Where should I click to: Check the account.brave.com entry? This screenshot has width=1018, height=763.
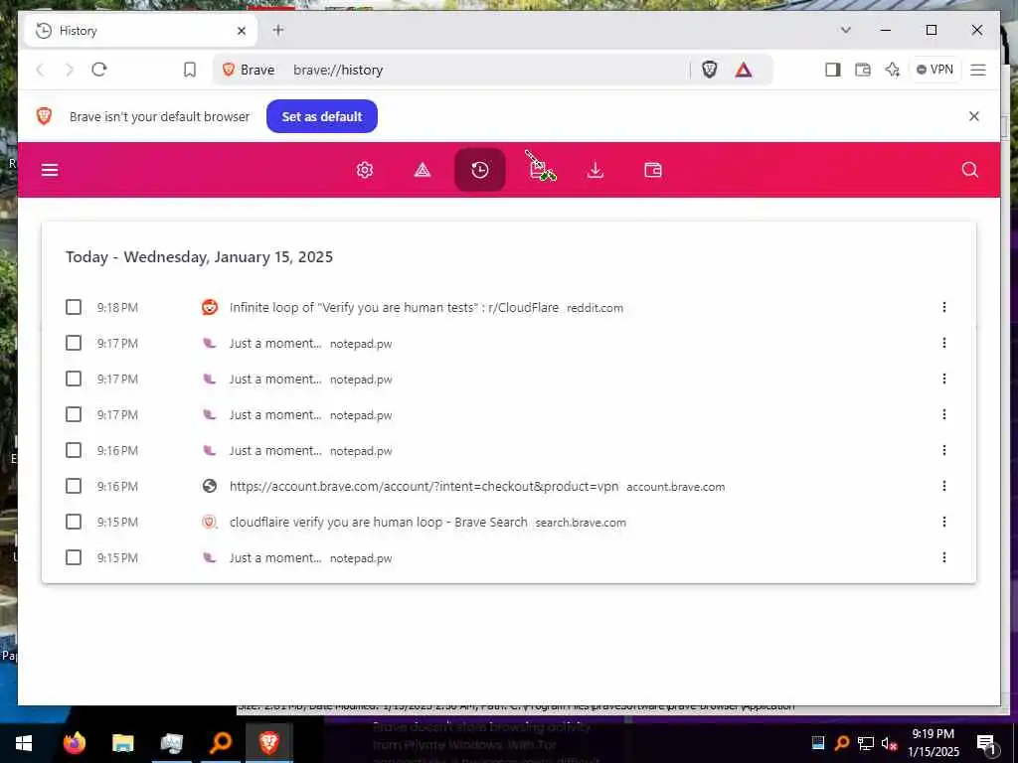[x=74, y=486]
